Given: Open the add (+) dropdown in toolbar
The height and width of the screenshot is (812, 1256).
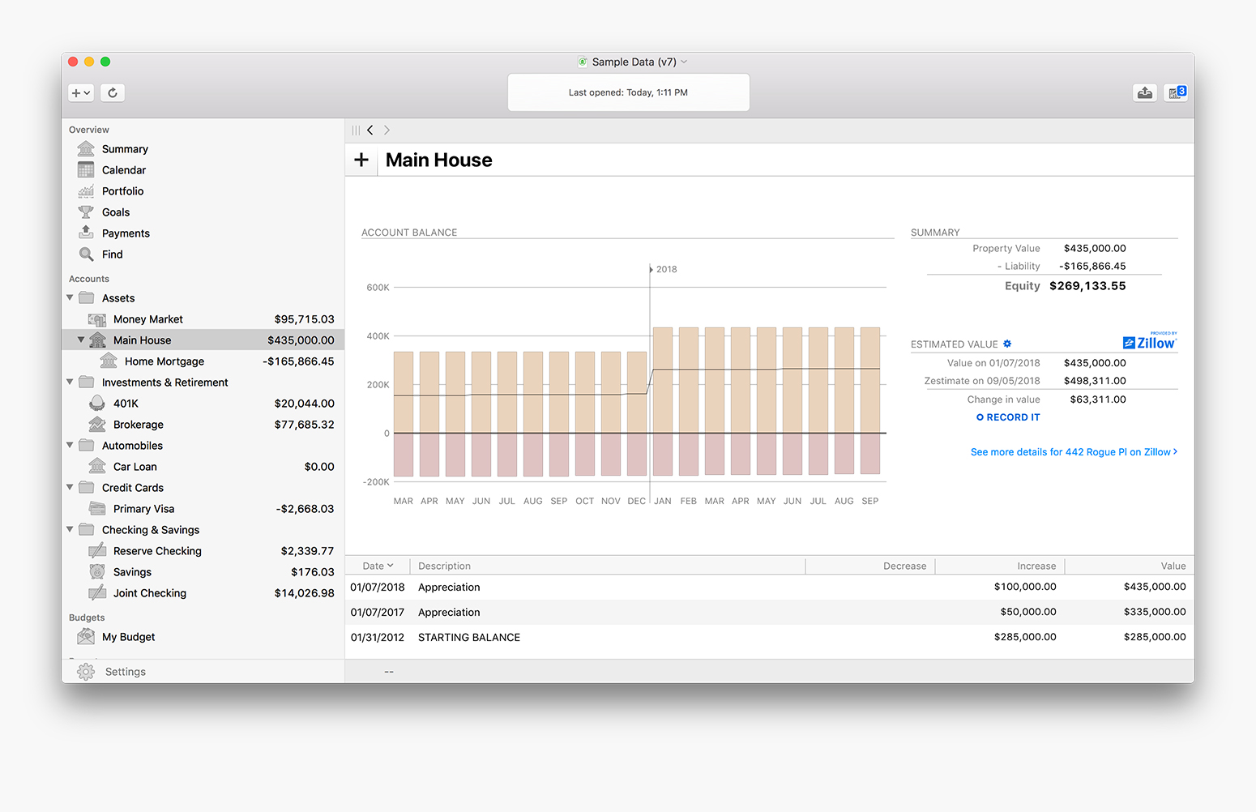Looking at the screenshot, I should coord(81,92).
